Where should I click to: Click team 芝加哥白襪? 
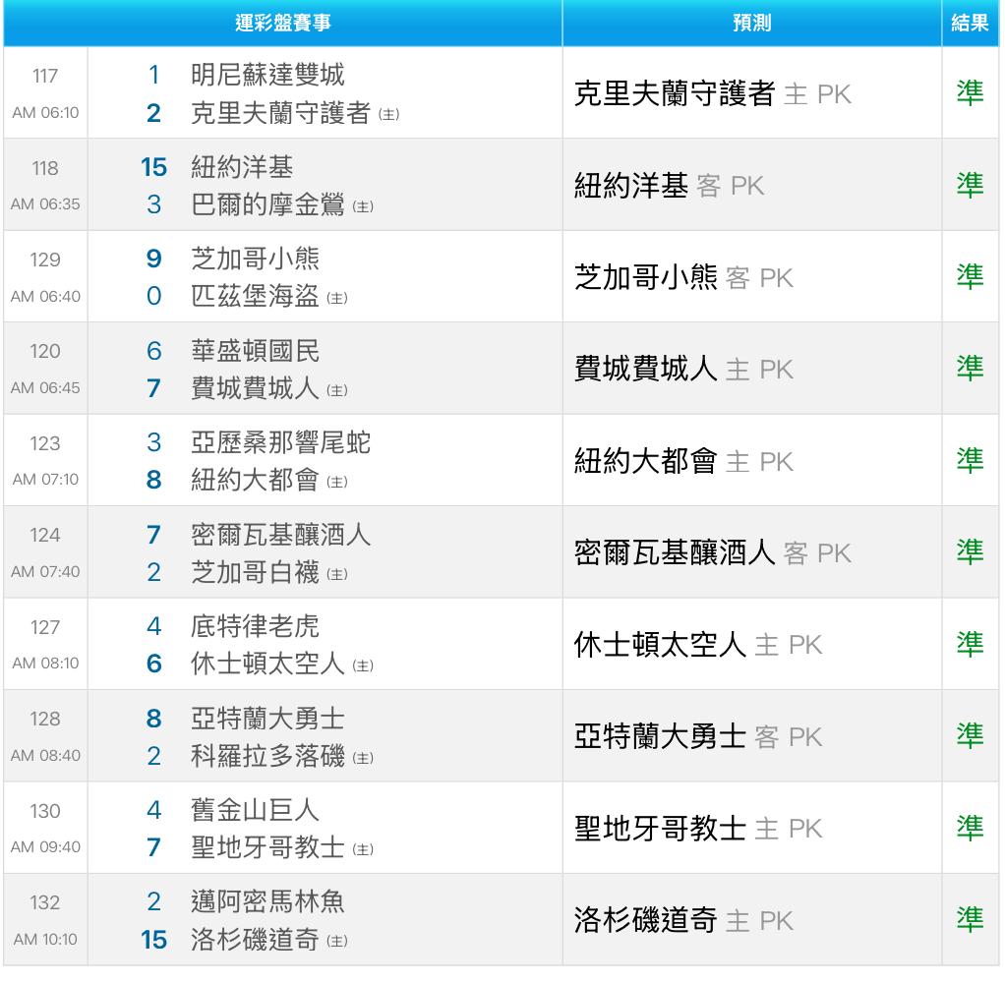coord(255,572)
